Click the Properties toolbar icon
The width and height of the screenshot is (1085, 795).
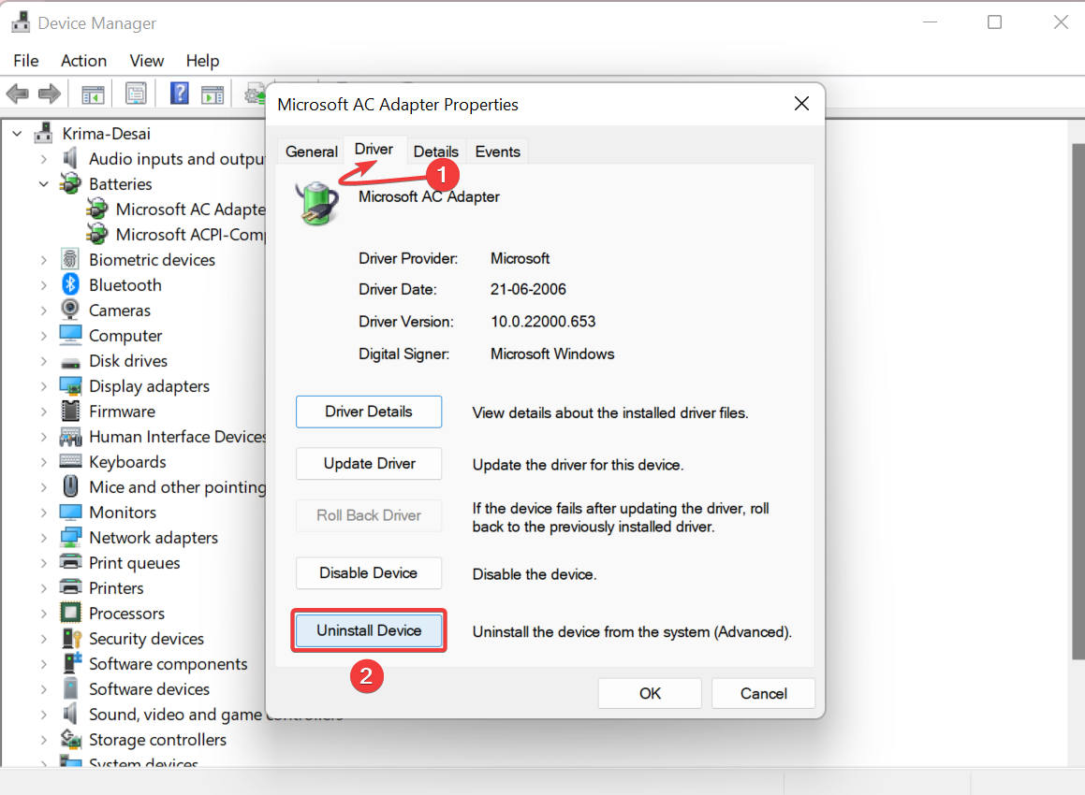(136, 94)
